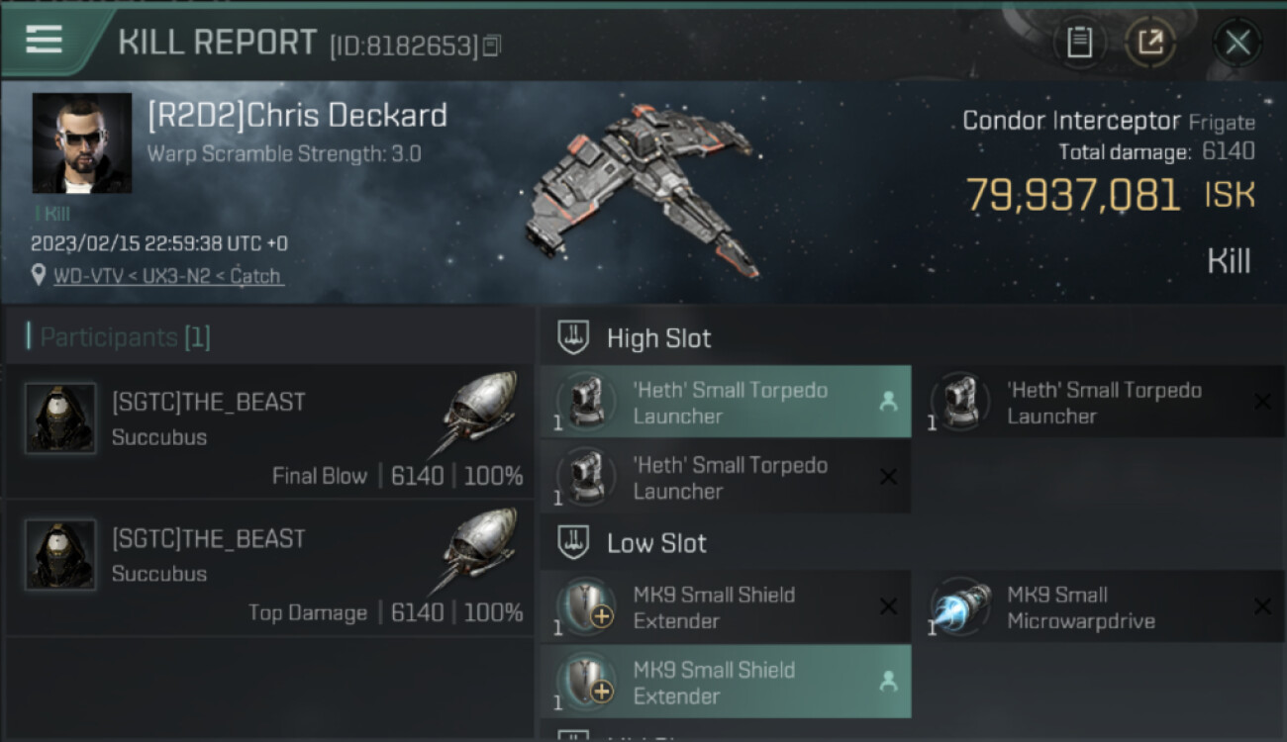This screenshot has height=742, width=1287.
Task: Copy the kill report ID
Action: (492, 46)
